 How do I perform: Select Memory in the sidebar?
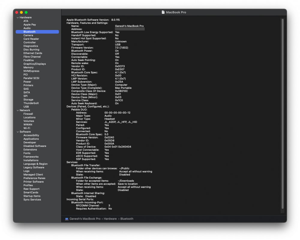(28, 67)
